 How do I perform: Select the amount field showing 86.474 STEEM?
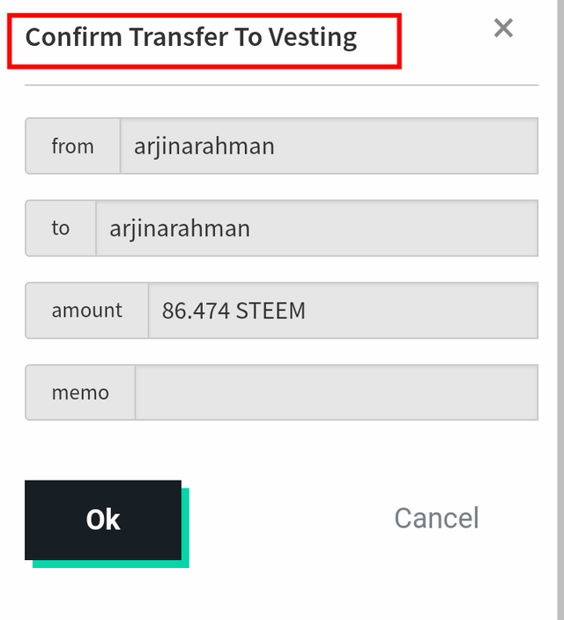(343, 310)
